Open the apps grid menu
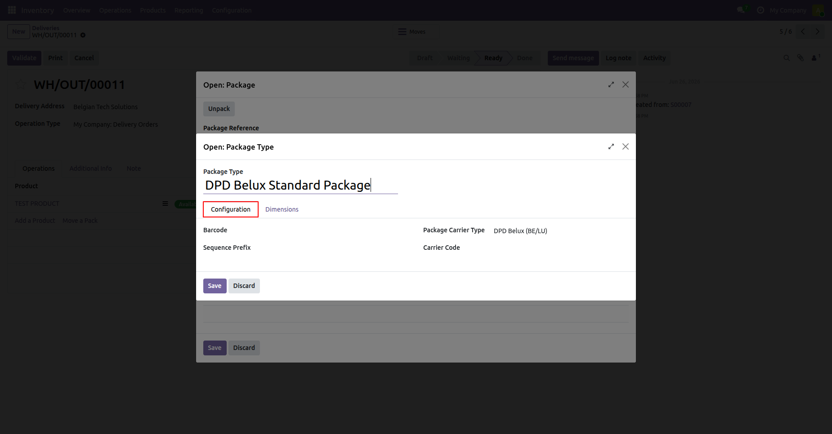The image size is (832, 434). pos(12,10)
